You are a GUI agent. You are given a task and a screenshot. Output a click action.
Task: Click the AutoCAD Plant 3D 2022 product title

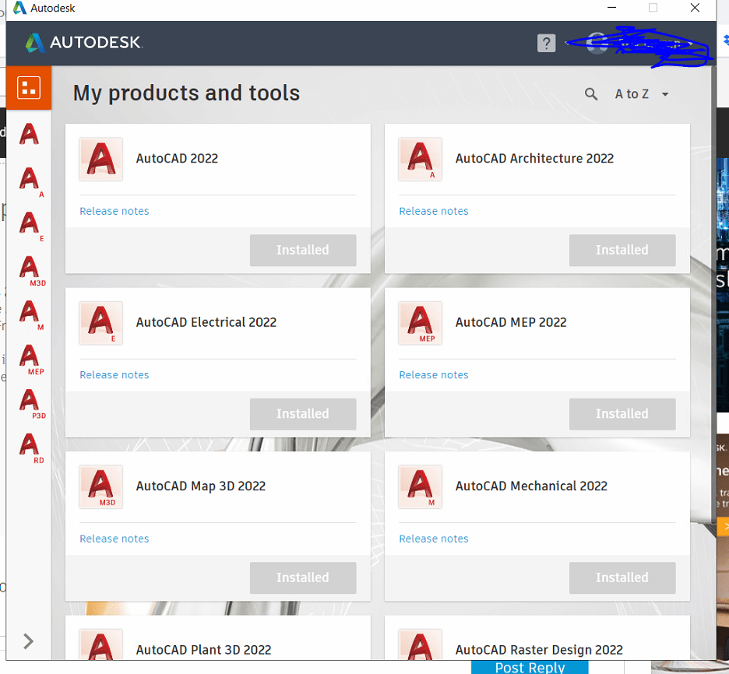(x=203, y=650)
